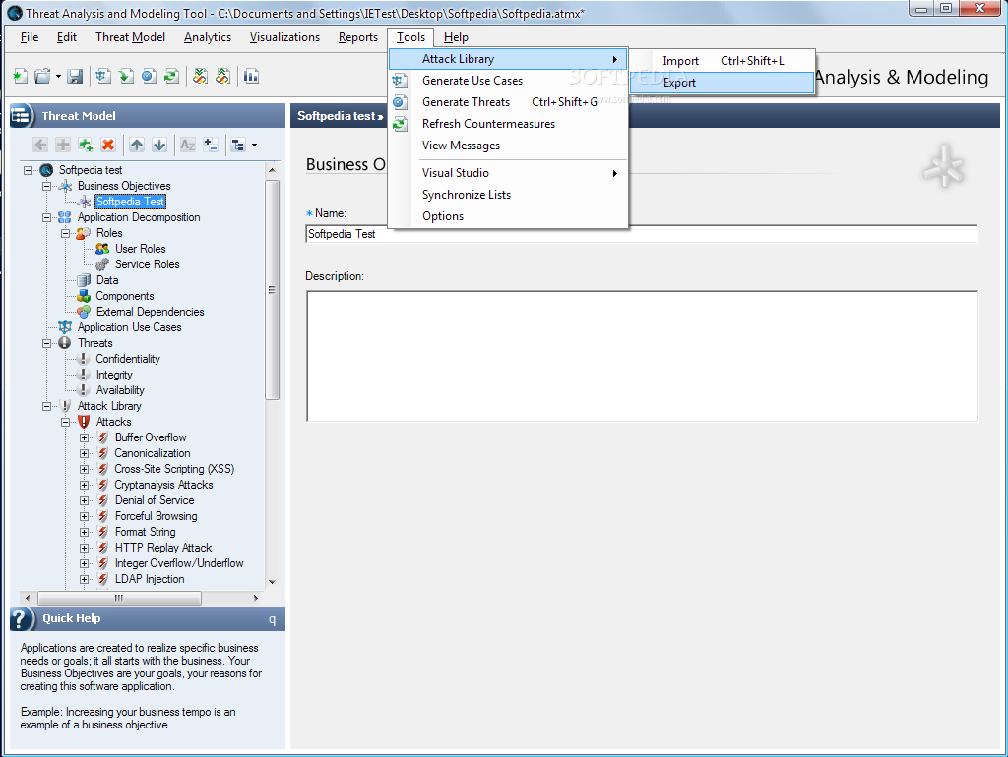Click the plus-minus expand/collapse icon
This screenshot has width=1008, height=757.
click(x=211, y=146)
